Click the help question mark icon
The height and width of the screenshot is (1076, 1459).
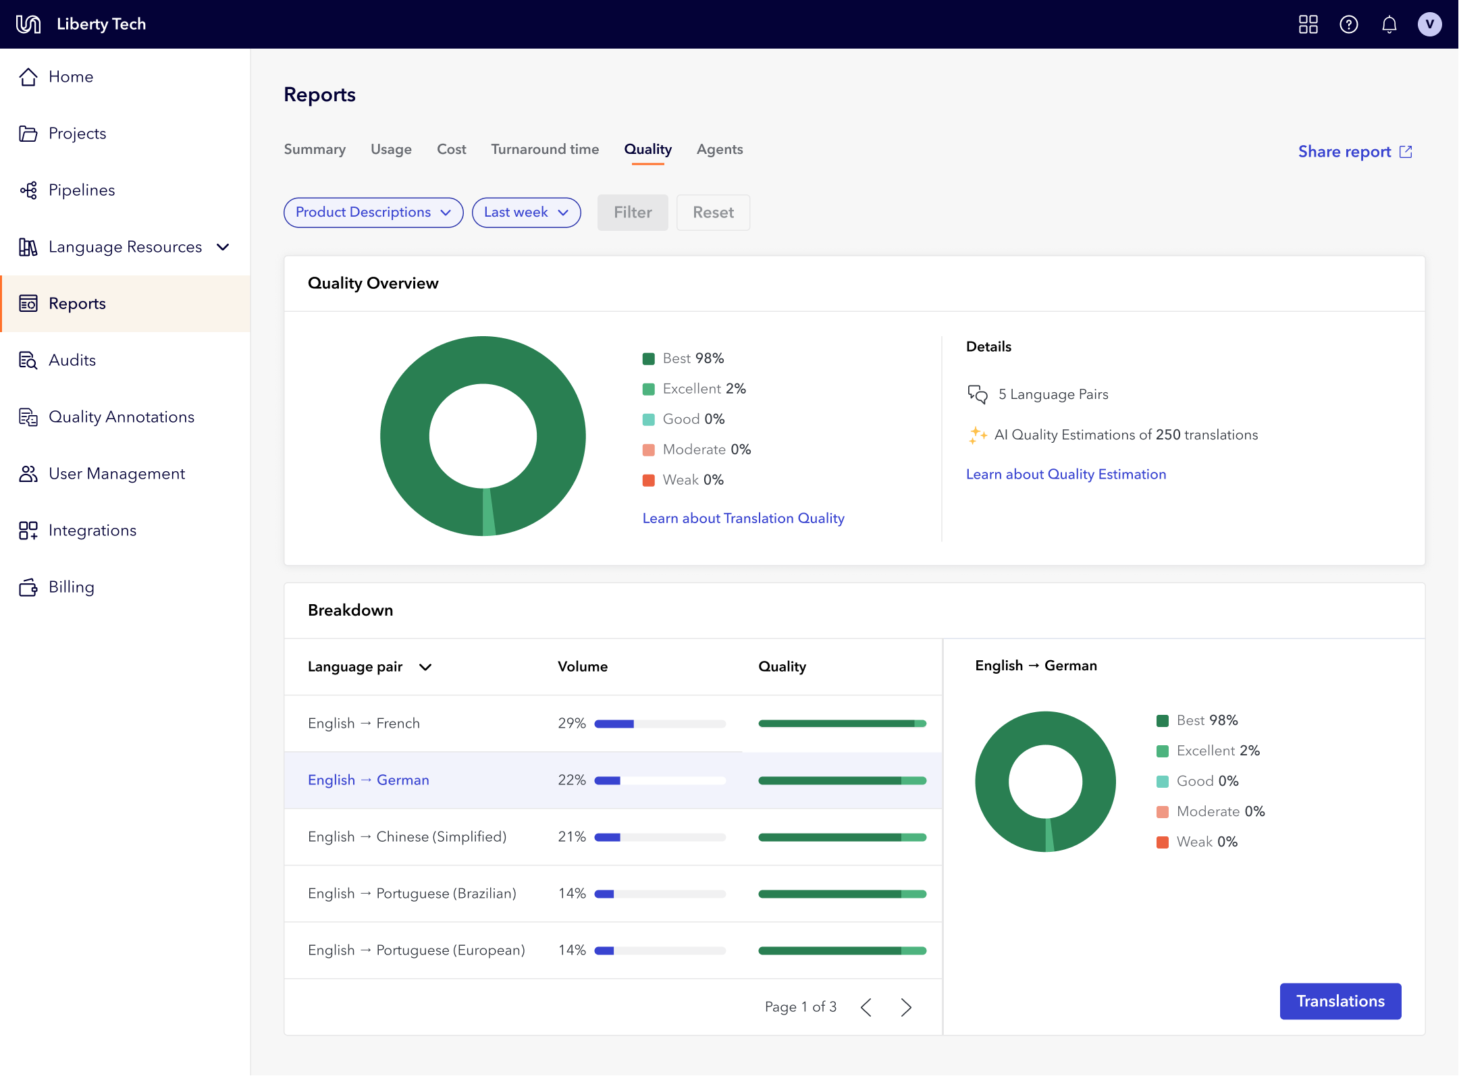click(x=1348, y=24)
